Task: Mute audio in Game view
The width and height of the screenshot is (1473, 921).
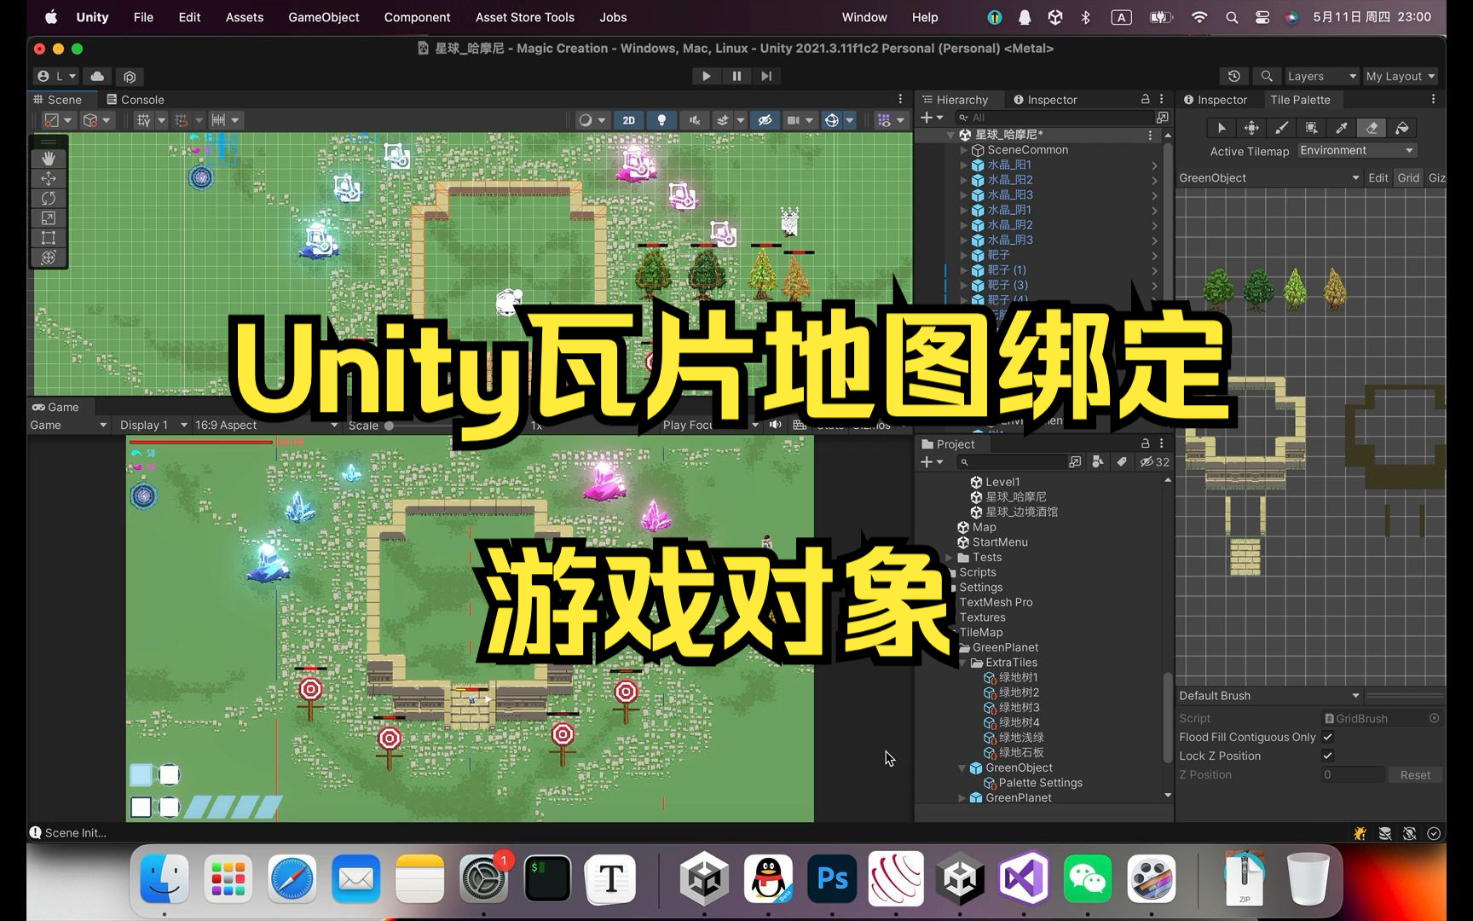Action: pyautogui.click(x=775, y=425)
